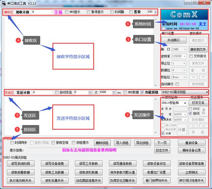The image size is (212, 189).
Task: Increase the receive font size 100 stepper
Action: click(156, 11)
